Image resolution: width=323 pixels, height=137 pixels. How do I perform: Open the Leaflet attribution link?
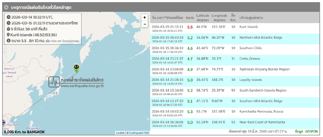(120, 133)
